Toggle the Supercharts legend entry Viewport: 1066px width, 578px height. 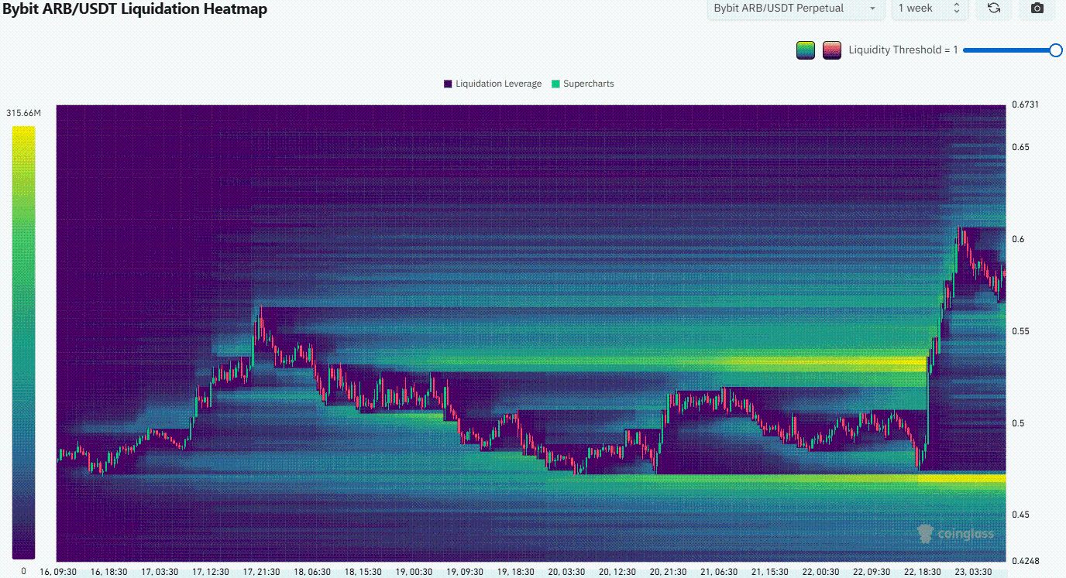(583, 84)
